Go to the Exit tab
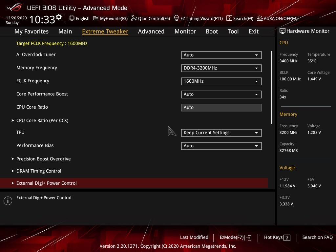This screenshot has width=336, height=252. click(254, 31)
